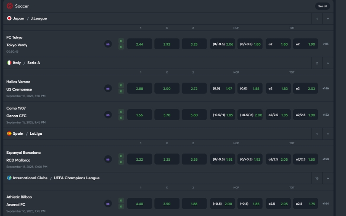Select handicap (0/+0.5) 1.80 for Tokyo Verdy
346x216 pixels.
(250, 44)
